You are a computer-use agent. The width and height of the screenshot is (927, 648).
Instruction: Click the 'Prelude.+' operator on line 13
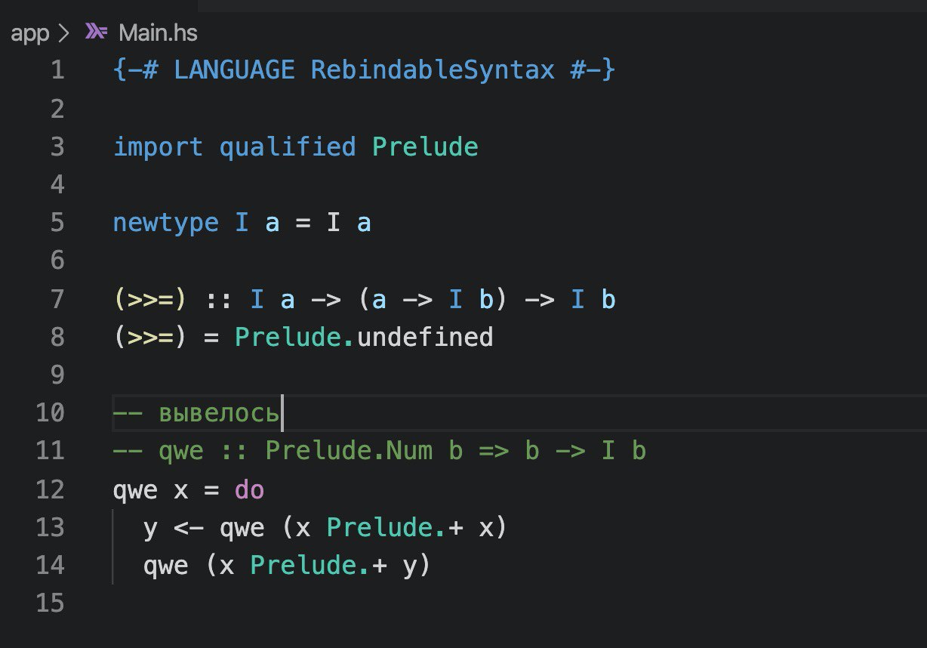[394, 527]
